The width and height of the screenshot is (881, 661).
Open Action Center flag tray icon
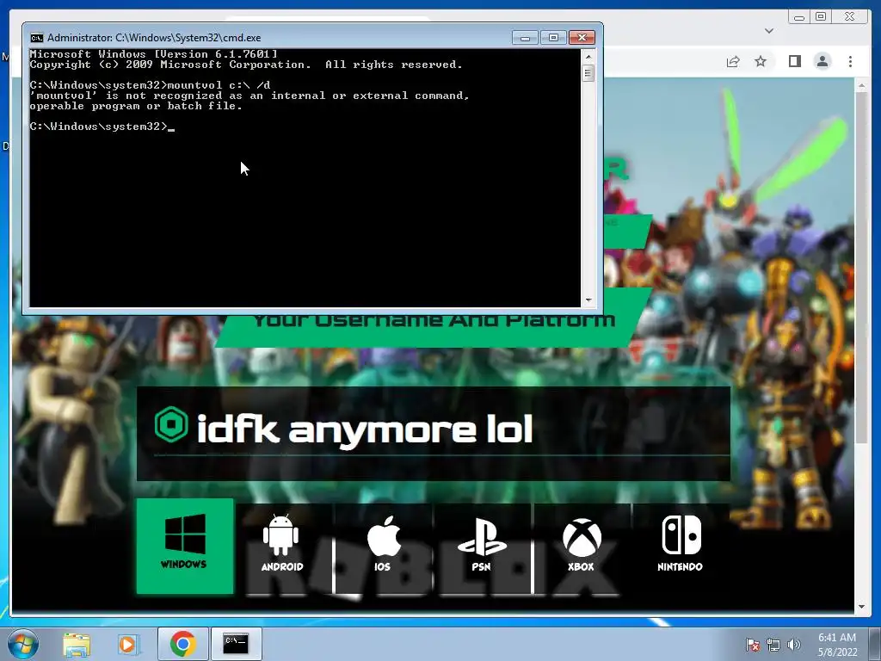click(x=752, y=644)
